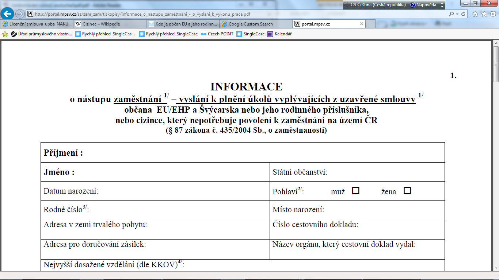Image resolution: width=499 pixels, height=280 pixels.
Task: Click the Příjmení field row
Action: coord(243,152)
